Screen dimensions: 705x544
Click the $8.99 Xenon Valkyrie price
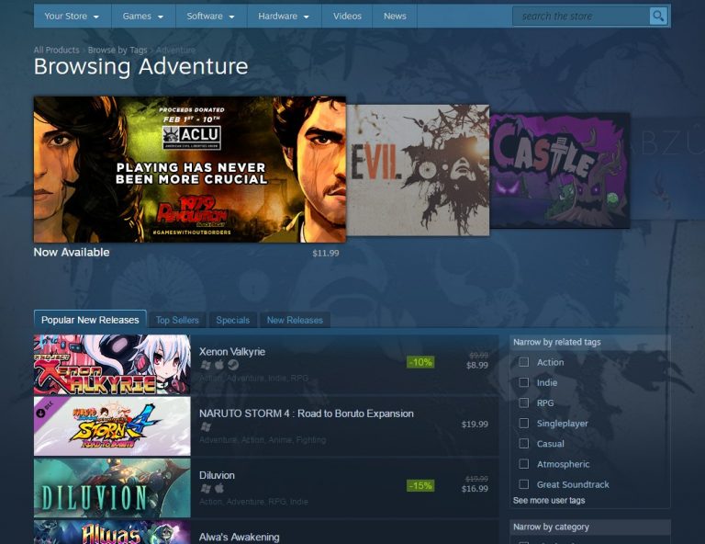477,366
